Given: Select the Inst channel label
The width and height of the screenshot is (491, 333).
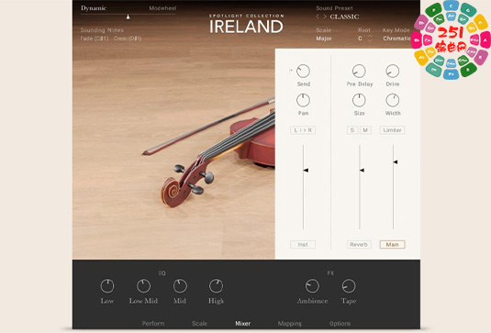Looking at the screenshot, I should click(x=303, y=244).
